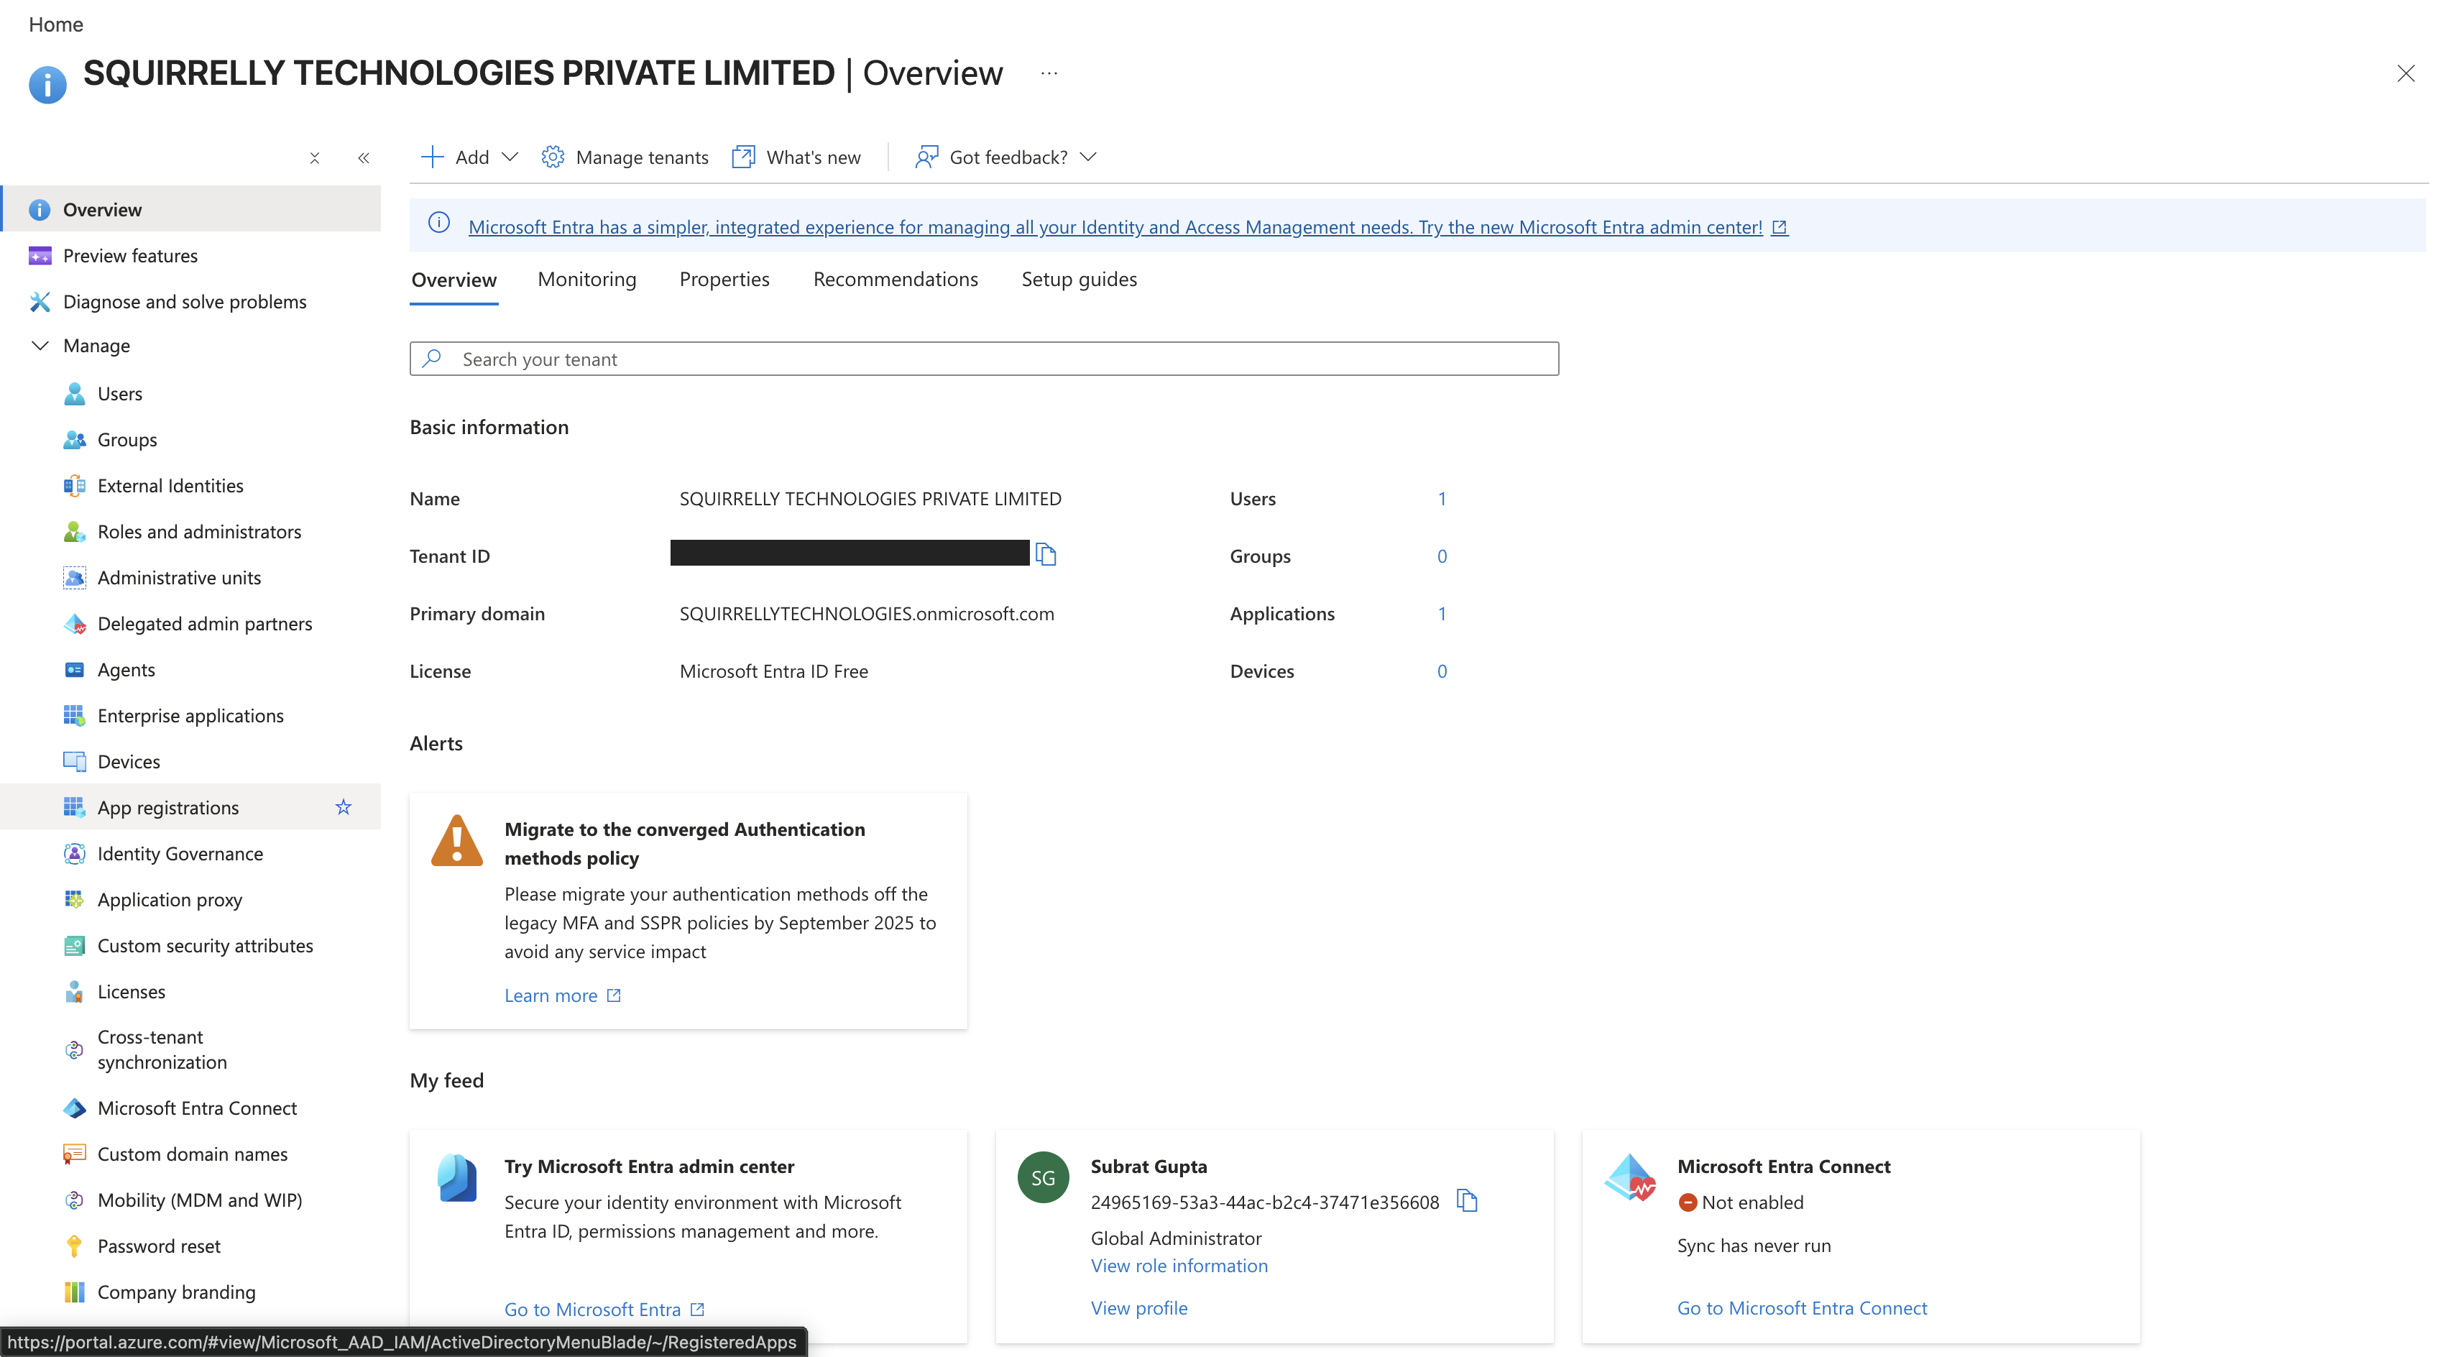The width and height of the screenshot is (2458, 1357).
Task: Click the Company branding icon
Action: [x=75, y=1291]
